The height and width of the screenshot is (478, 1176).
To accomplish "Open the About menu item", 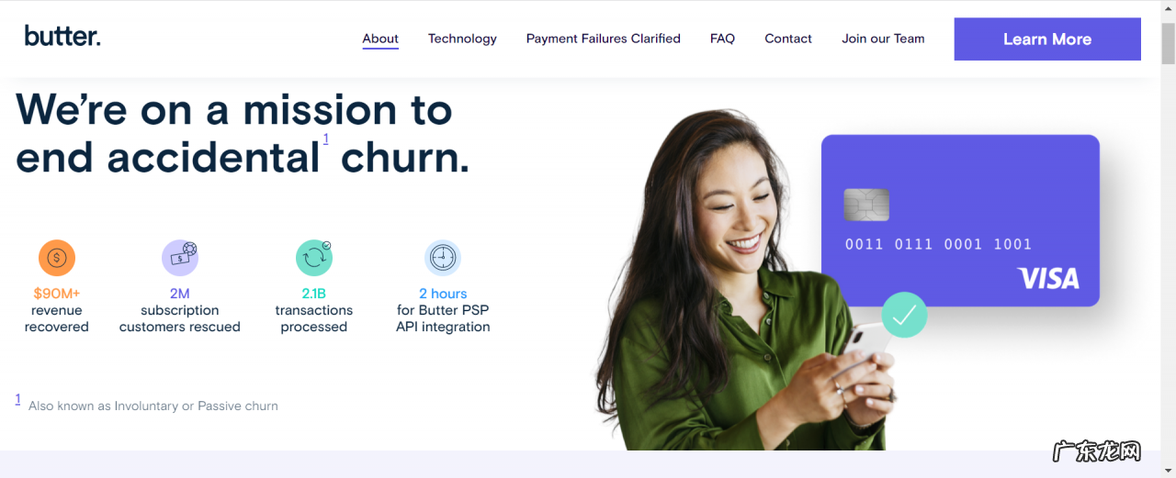I will point(380,39).
